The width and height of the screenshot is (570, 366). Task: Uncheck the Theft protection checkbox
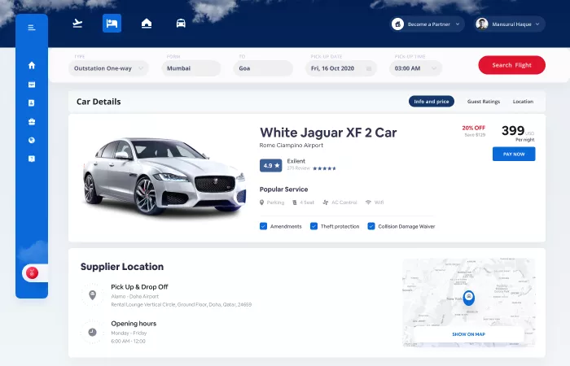[313, 226]
